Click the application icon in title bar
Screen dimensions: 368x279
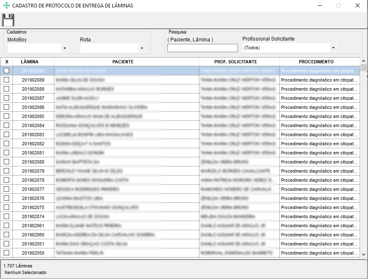(x=6, y=6)
